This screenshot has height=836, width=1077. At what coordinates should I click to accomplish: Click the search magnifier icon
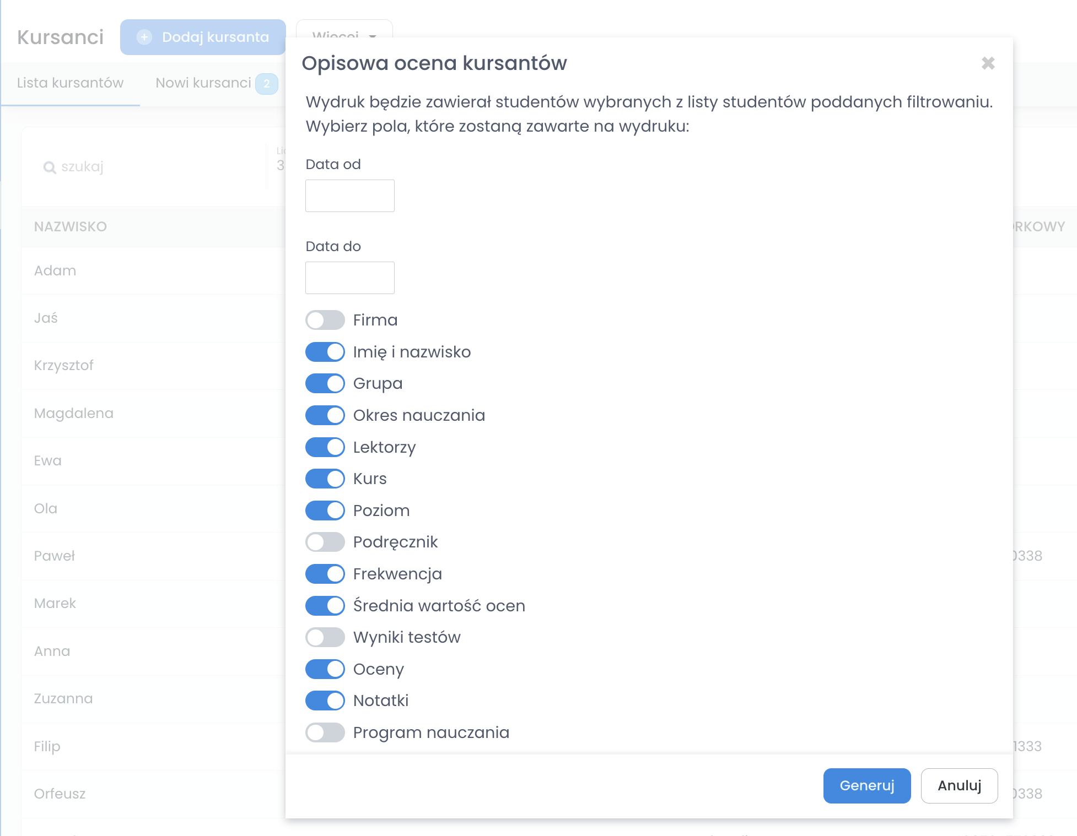click(50, 167)
